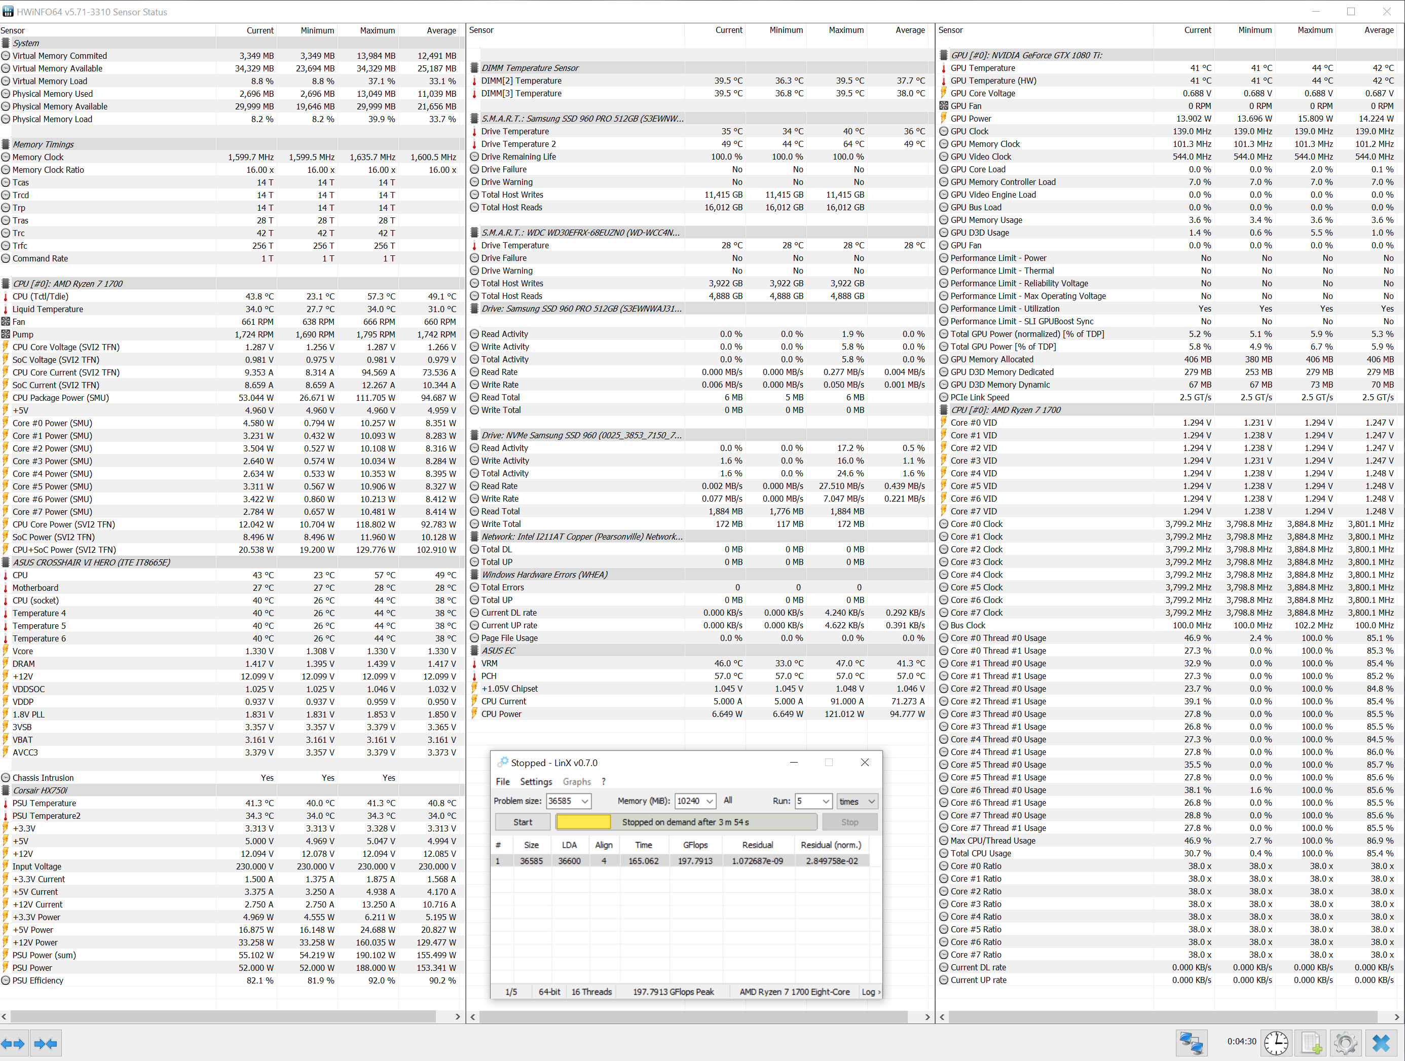
Task: Open the times unit dropdown
Action: (871, 801)
